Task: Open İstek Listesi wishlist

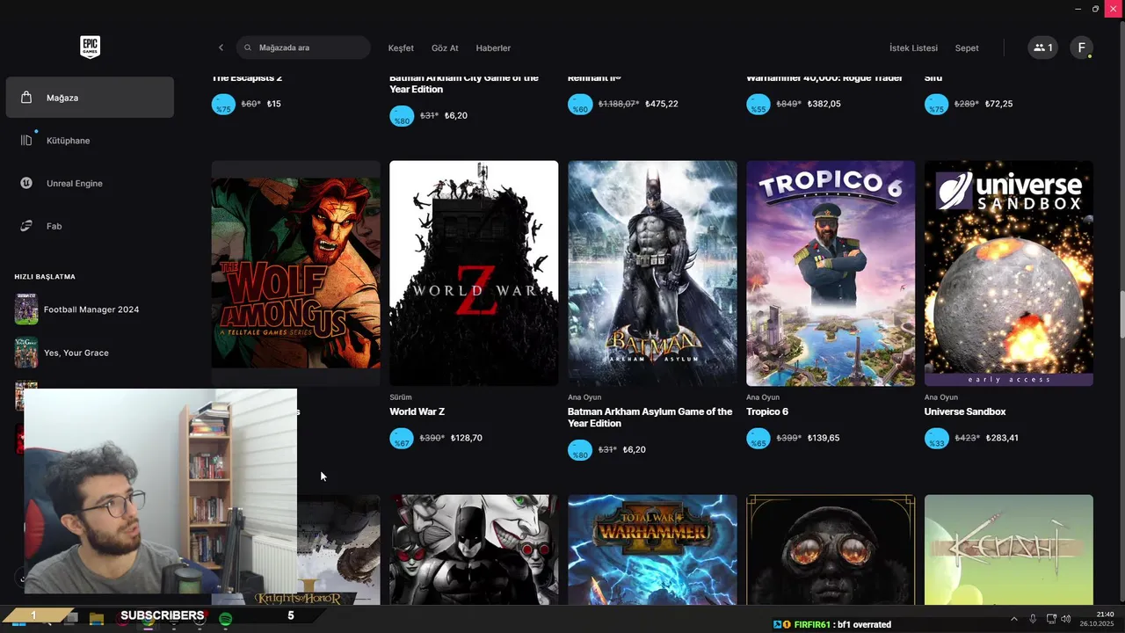Action: [x=913, y=48]
